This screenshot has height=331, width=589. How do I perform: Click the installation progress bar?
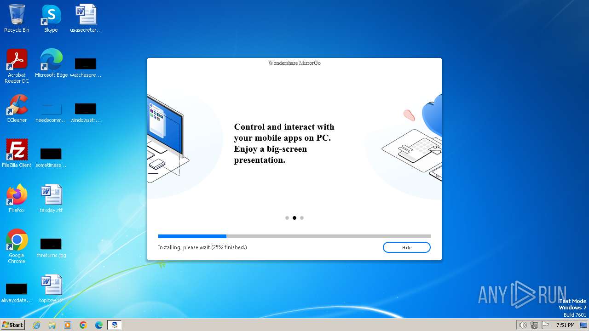(294, 236)
